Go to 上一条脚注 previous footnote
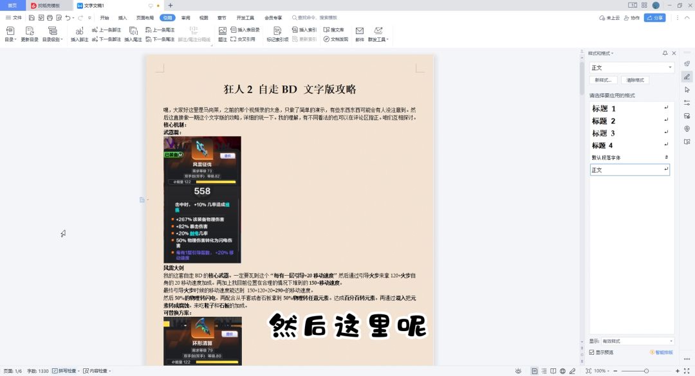695x376 pixels. [106, 30]
